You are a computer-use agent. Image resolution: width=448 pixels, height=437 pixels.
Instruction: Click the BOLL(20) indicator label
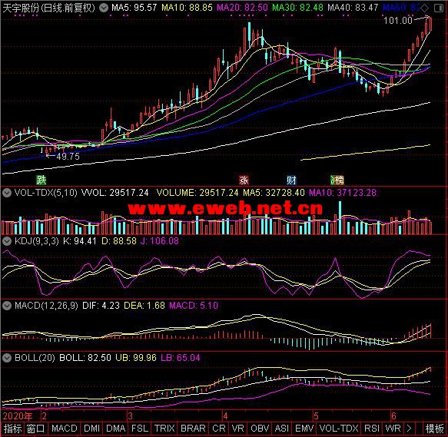click(x=35, y=358)
